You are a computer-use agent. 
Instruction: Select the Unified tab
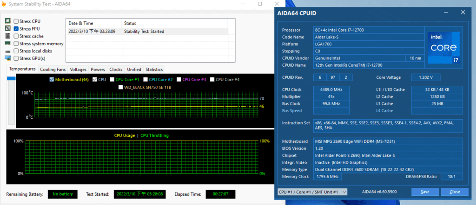click(x=134, y=70)
